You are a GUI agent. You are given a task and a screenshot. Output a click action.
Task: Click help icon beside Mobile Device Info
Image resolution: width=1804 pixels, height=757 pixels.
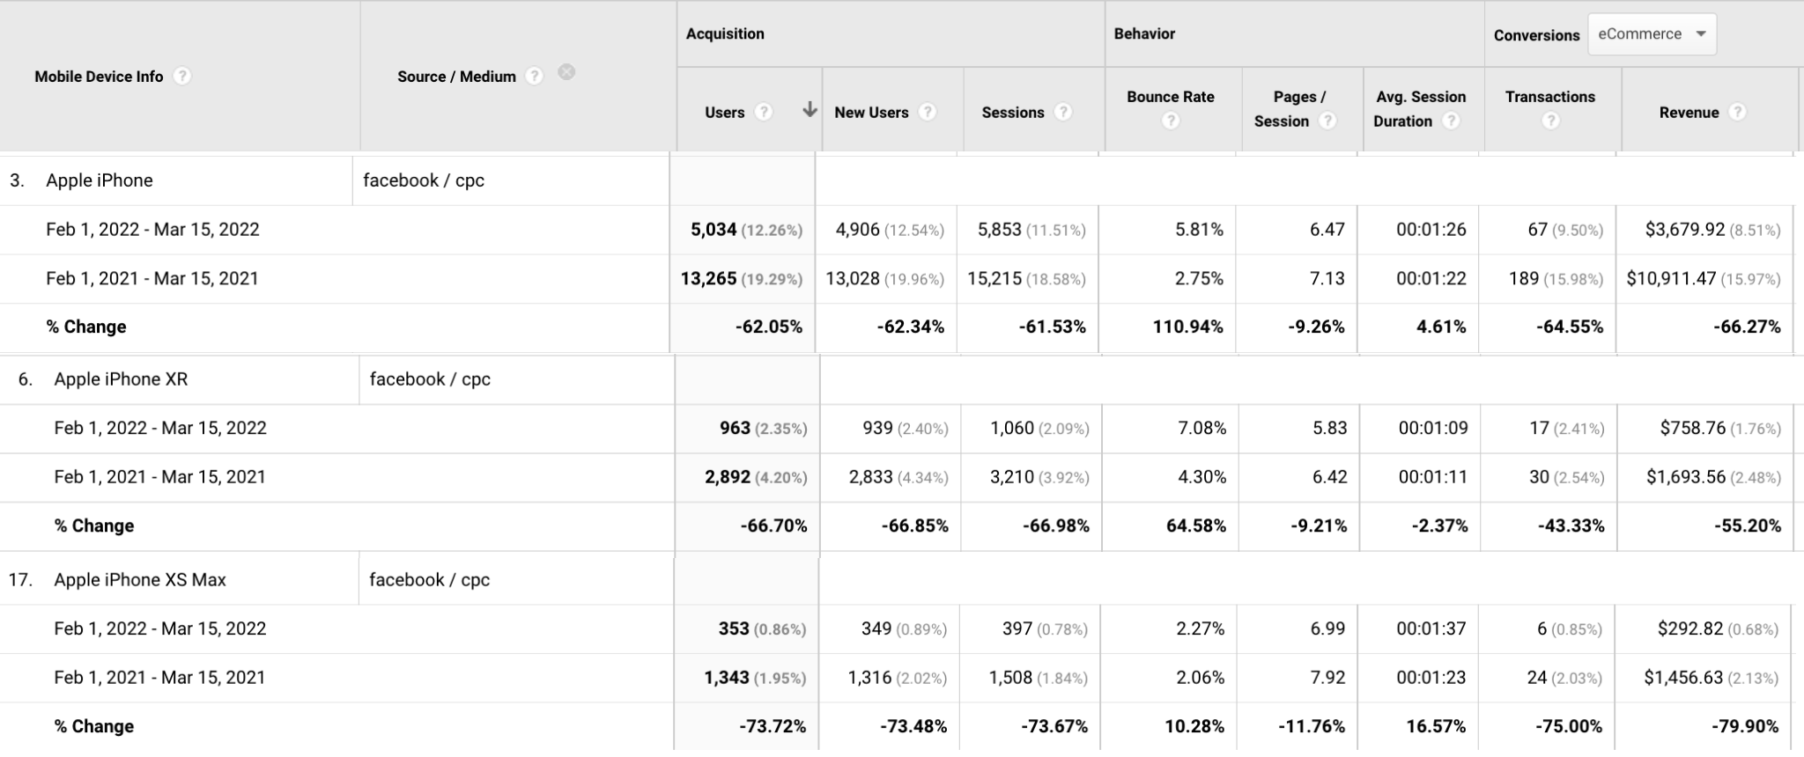point(182,77)
